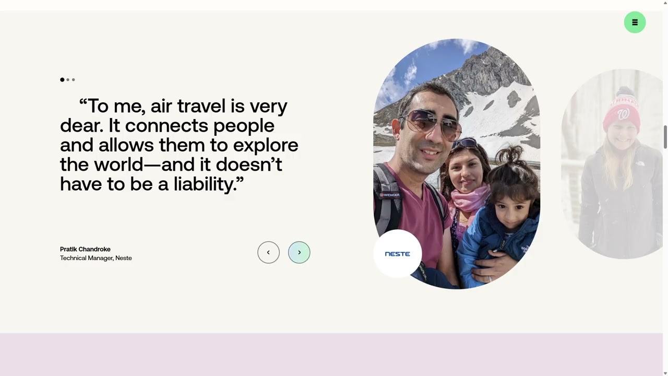
Task: Click the W logo on red beanie
Action: click(x=623, y=114)
